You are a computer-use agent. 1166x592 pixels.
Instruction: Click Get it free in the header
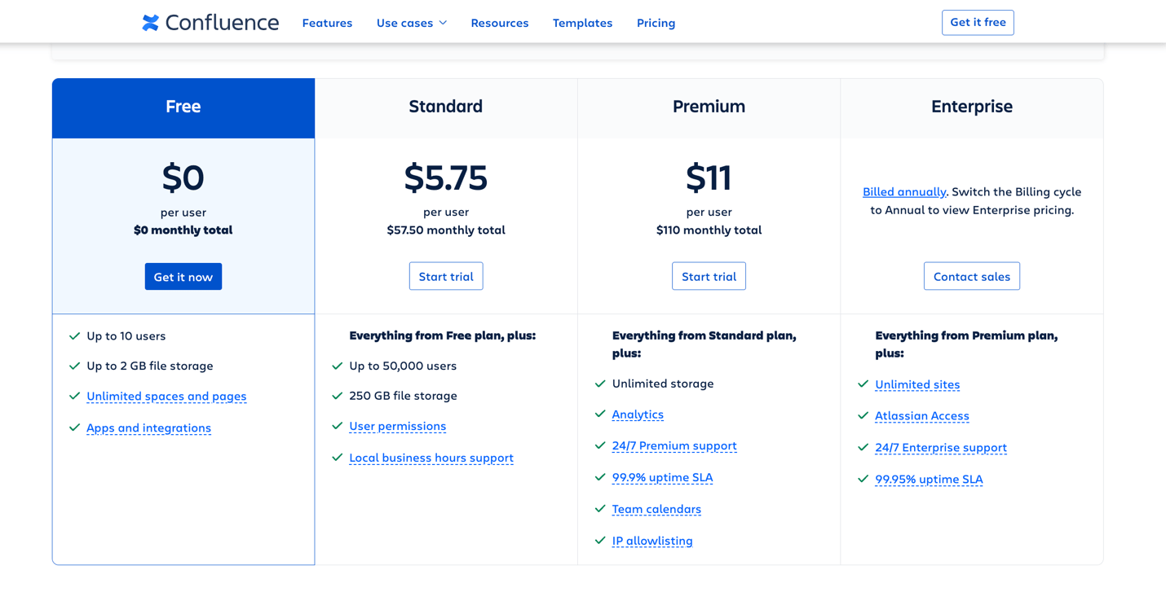tap(978, 22)
